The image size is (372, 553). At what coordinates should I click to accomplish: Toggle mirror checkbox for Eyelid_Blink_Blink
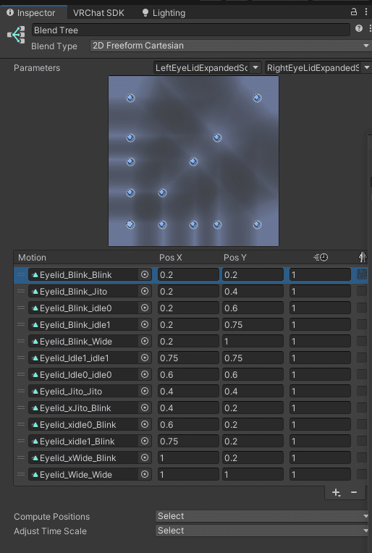point(362,274)
